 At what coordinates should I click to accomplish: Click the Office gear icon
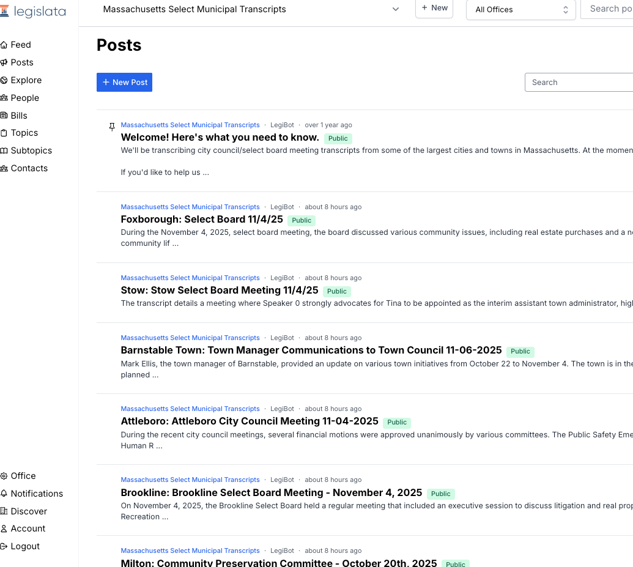[x=4, y=476]
